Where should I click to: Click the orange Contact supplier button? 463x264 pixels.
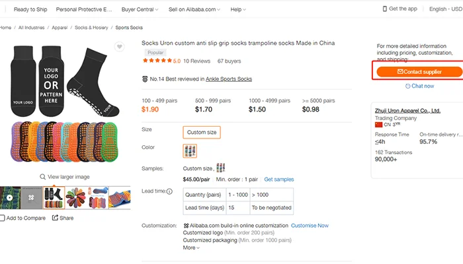[x=419, y=71]
